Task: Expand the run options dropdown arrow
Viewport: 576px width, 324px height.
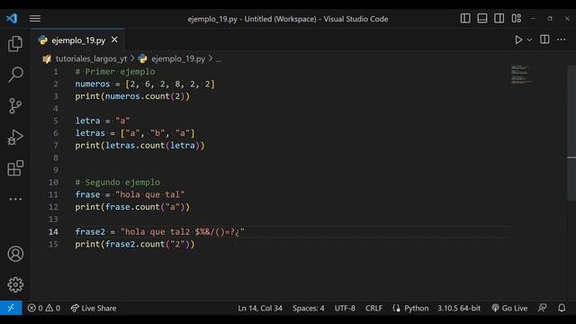Action: [x=529, y=40]
